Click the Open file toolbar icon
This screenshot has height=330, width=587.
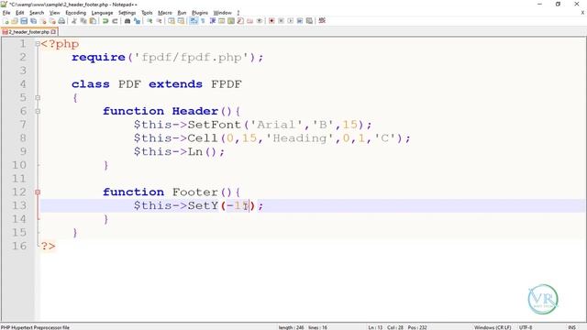click(x=15, y=21)
